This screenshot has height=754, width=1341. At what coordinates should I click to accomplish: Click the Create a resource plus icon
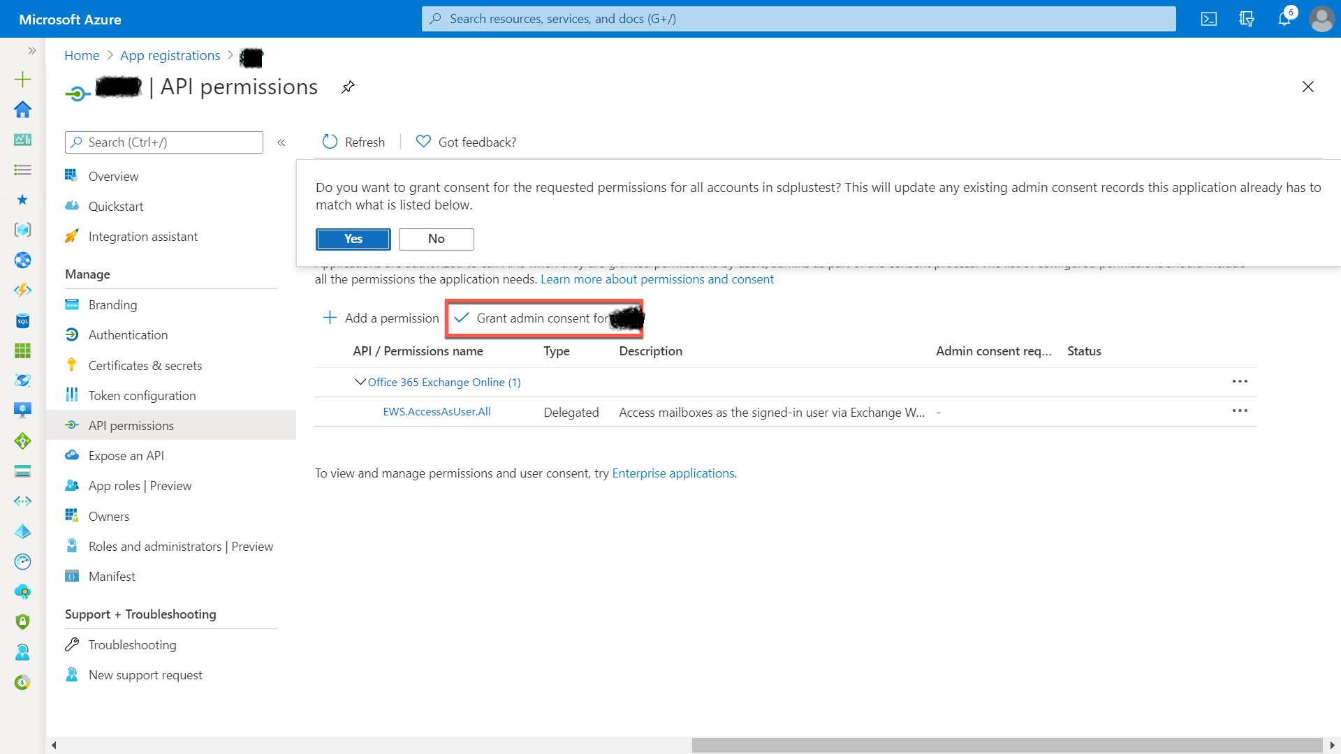(x=22, y=79)
